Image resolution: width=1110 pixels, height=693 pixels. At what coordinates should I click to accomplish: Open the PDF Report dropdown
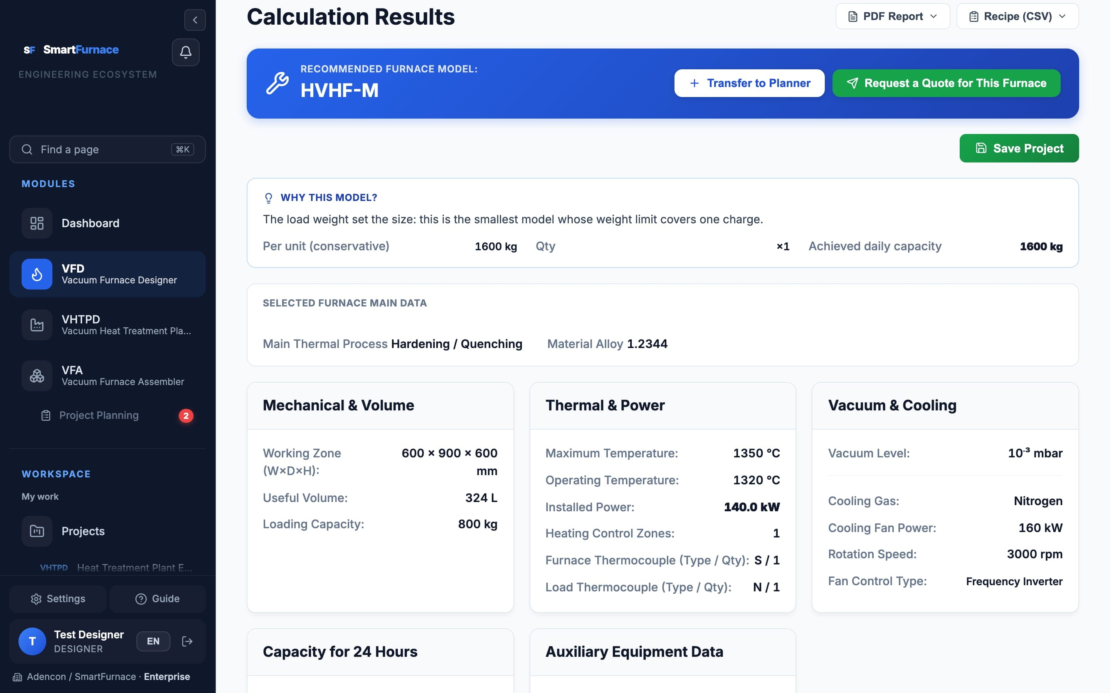click(x=893, y=17)
